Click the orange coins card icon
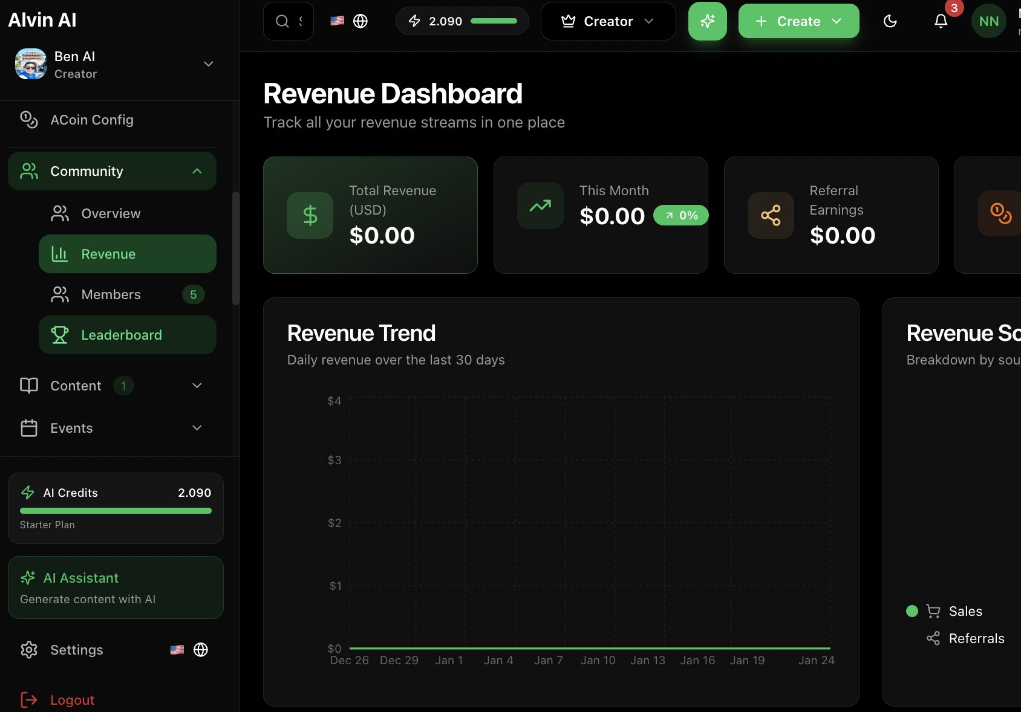Screen dimensions: 1021x712 1000,213
